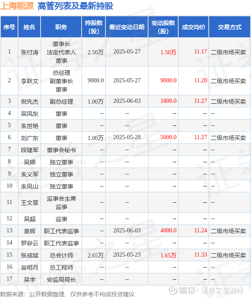Select the name 吴凤东
This screenshot has height=298, width=251.
(x=30, y=114)
